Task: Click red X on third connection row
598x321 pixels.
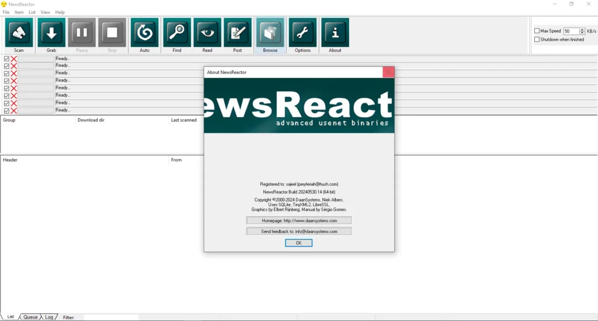Action: pos(14,73)
